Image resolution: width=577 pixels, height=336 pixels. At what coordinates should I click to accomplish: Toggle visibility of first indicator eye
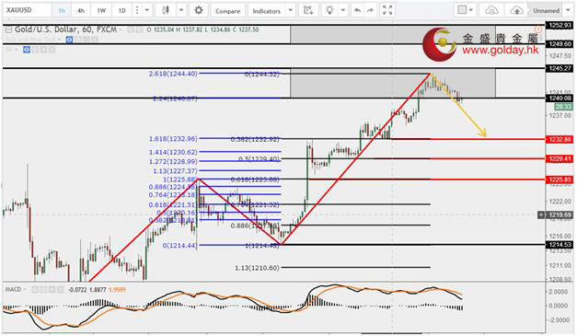[69, 40]
